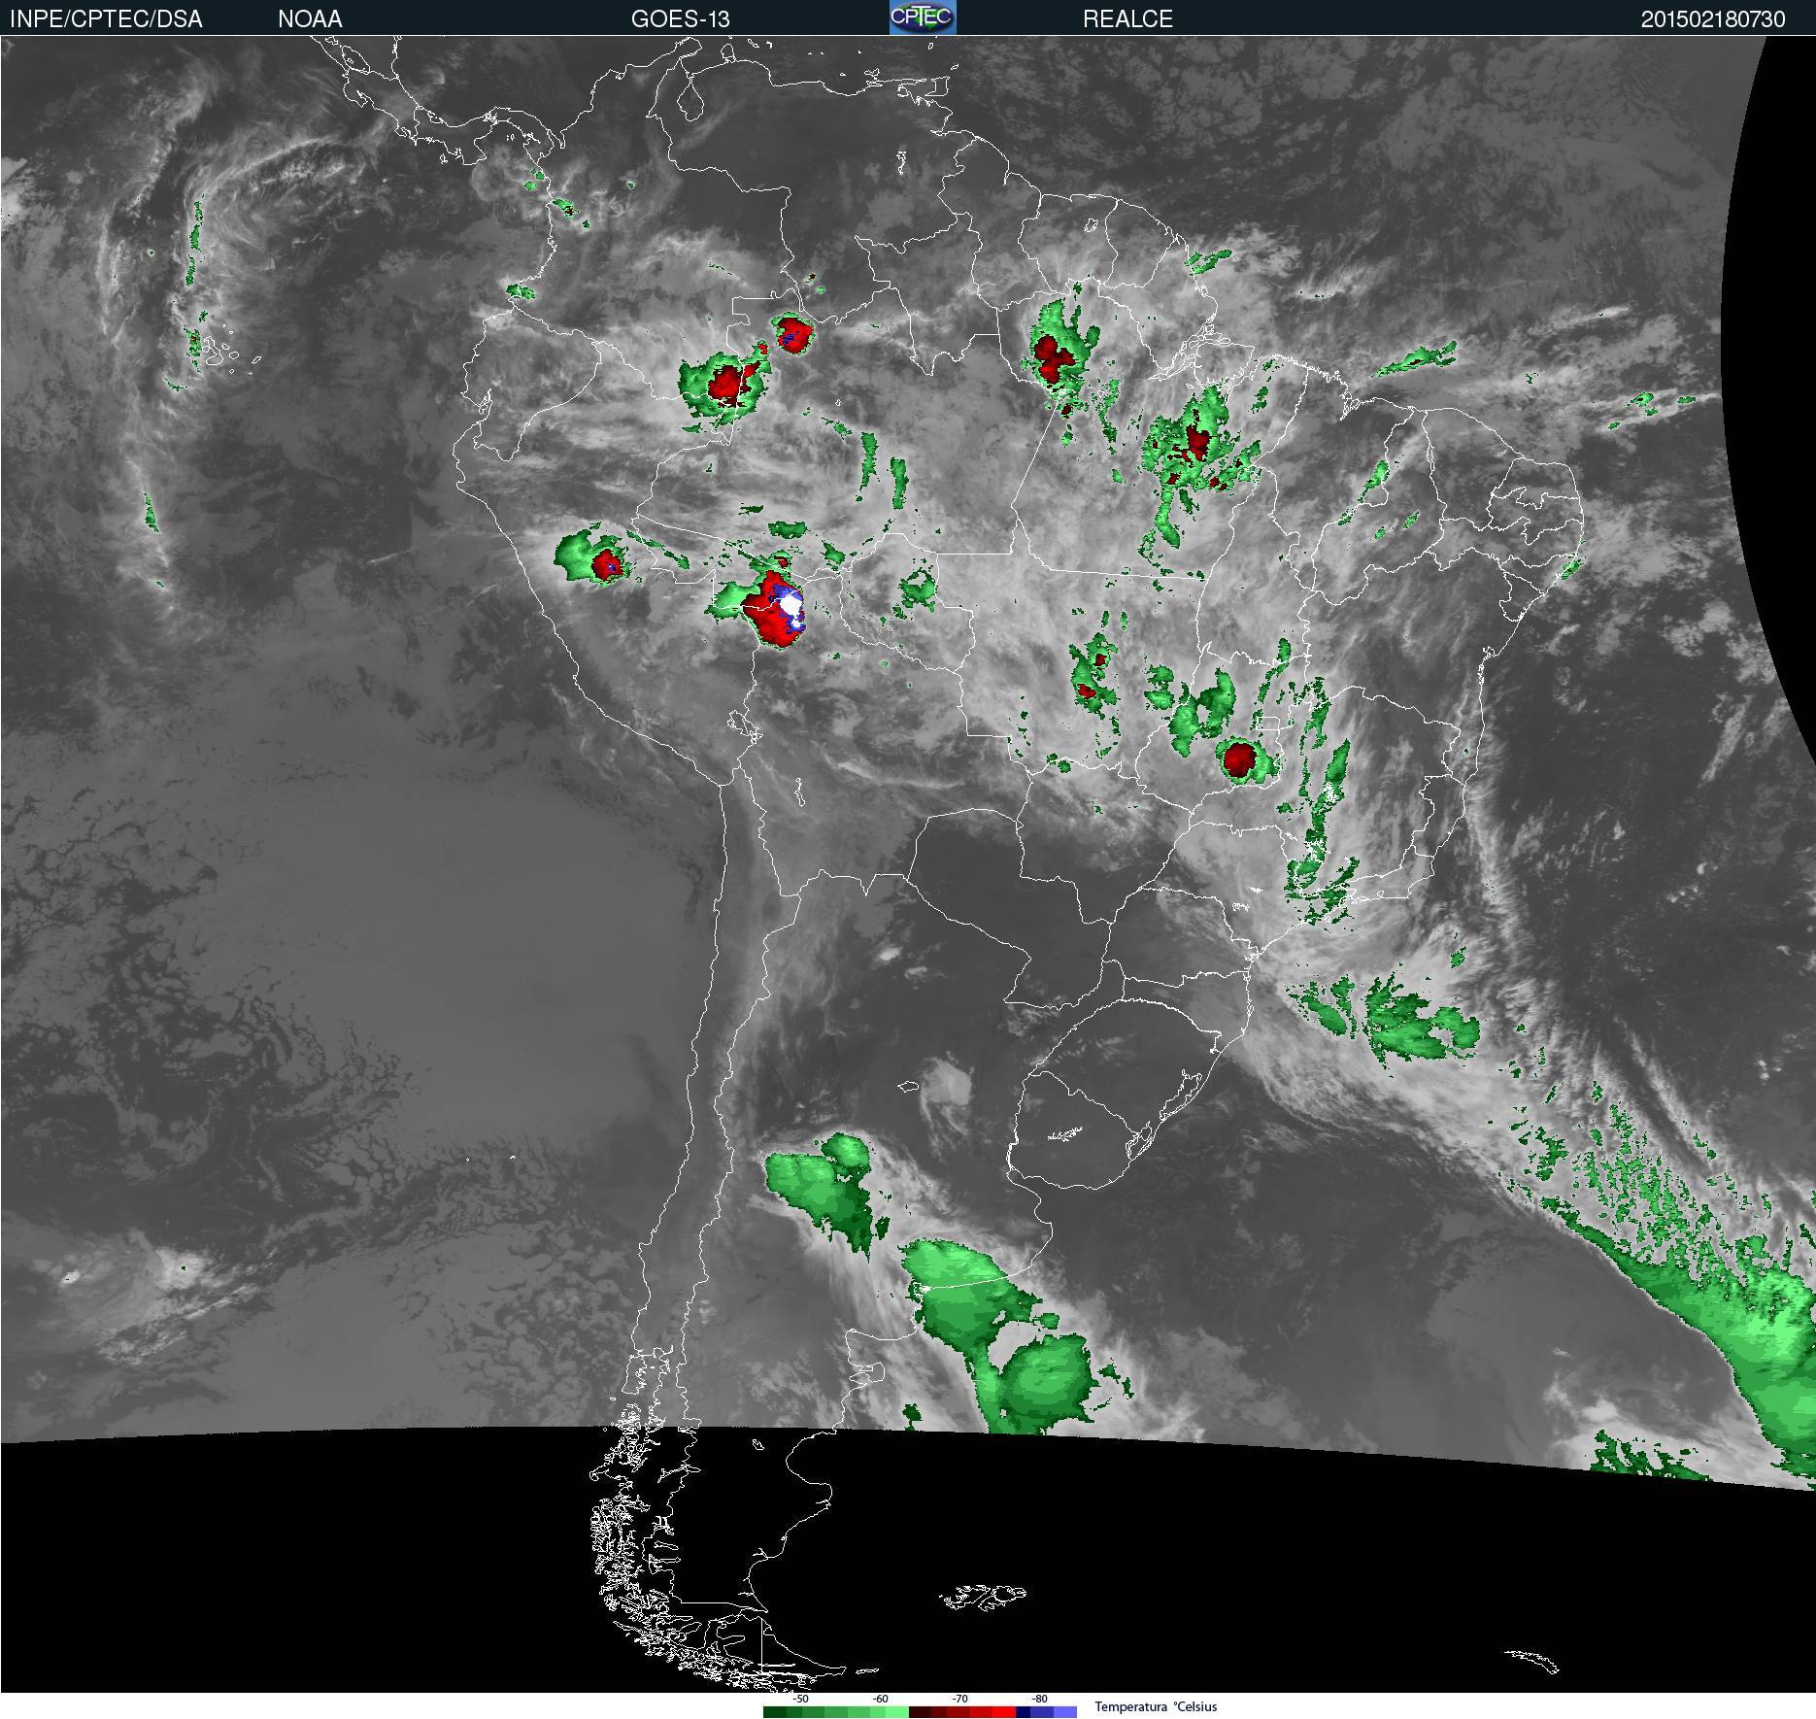The height and width of the screenshot is (1719, 1816).
Task: Click the -70 legend label
Action: point(959,1699)
